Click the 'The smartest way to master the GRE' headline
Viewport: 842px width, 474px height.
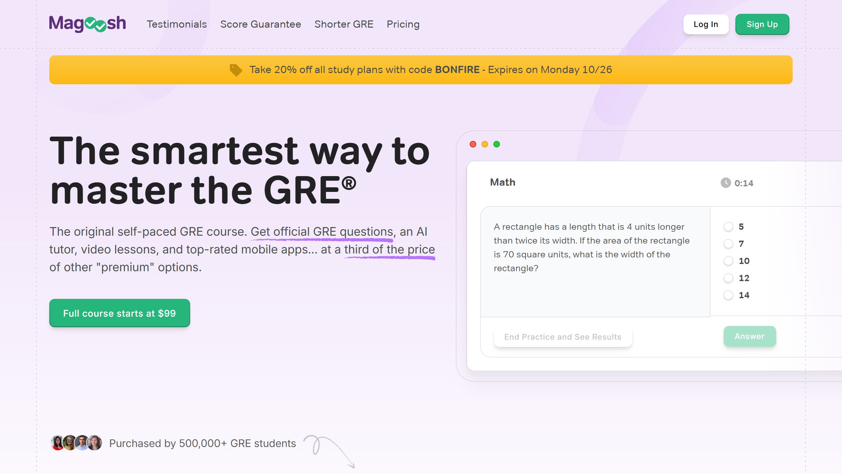coord(239,170)
